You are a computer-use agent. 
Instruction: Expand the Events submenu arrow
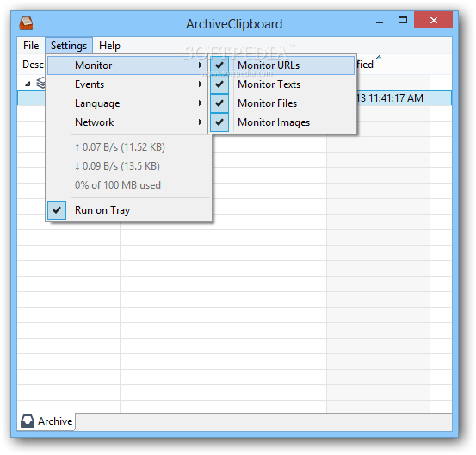coord(200,84)
